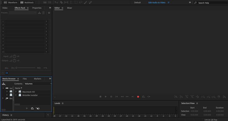Open effect slot 1 arrow menu
This screenshot has width=228, height=121.
(46, 22)
